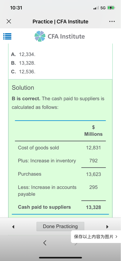Select answer option A. 12,334
This screenshot has width=121, height=261.
[23, 54]
